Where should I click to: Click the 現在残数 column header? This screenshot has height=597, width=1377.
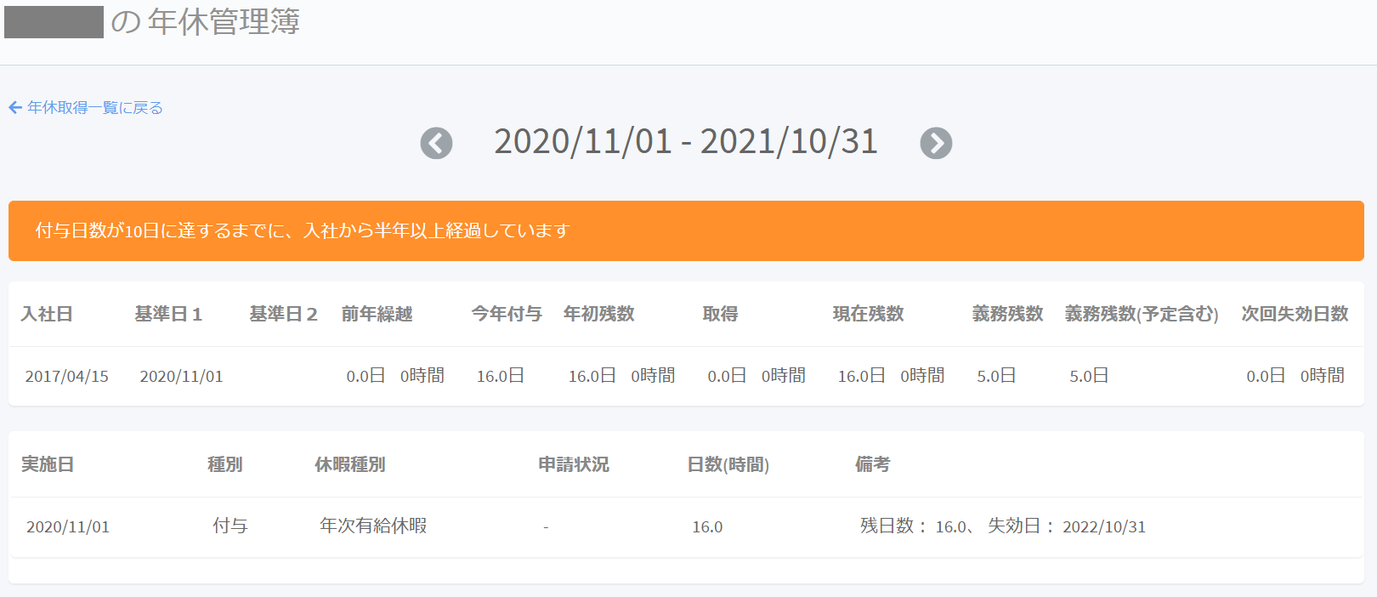coord(868,314)
